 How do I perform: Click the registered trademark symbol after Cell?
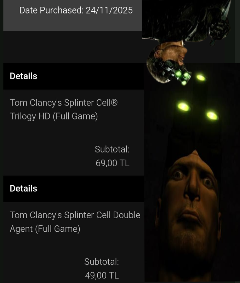coord(114,103)
